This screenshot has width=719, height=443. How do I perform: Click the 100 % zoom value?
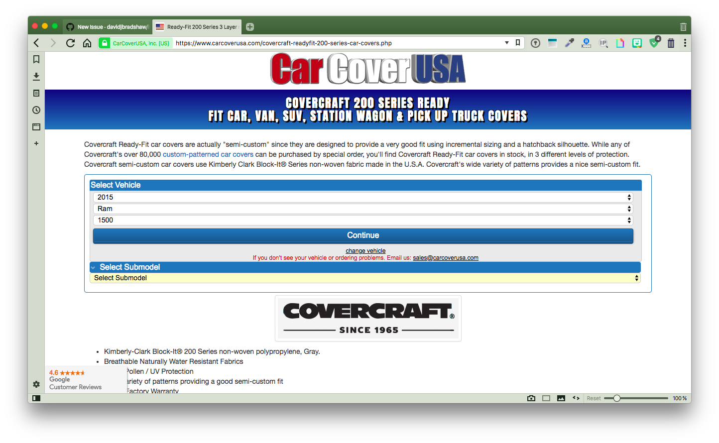680,398
